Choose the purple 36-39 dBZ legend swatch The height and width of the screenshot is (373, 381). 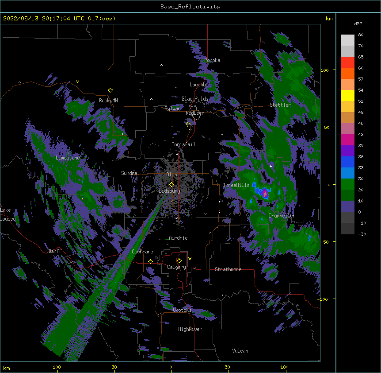click(347, 151)
